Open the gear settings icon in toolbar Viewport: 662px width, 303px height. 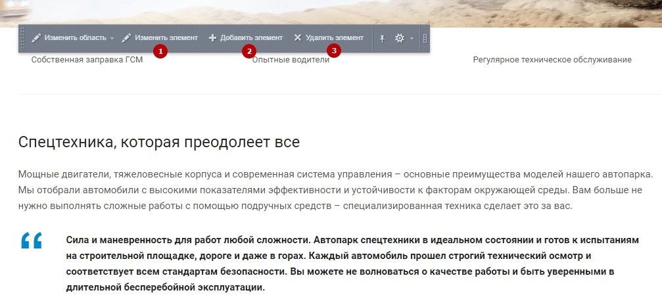tap(400, 38)
